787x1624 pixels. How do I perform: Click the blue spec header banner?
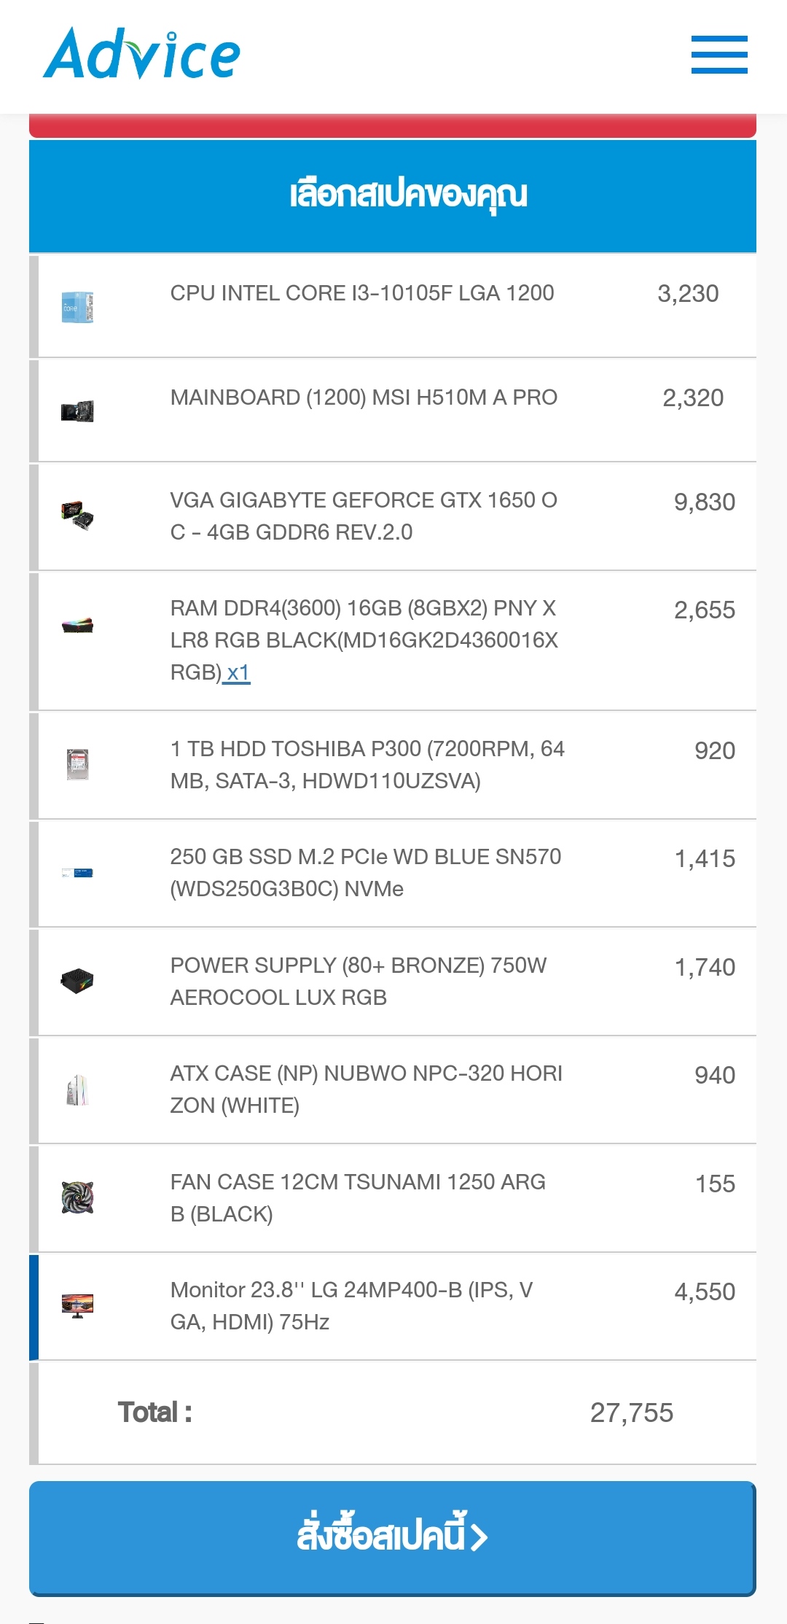(x=392, y=195)
